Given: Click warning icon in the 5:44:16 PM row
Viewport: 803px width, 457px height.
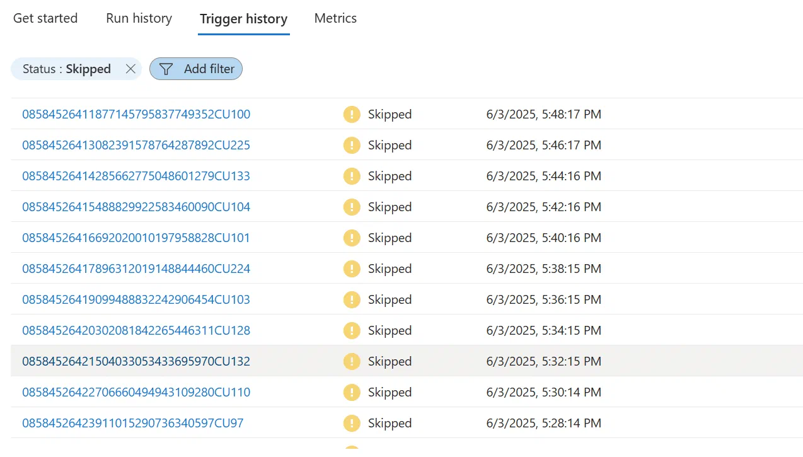Looking at the screenshot, I should (x=352, y=176).
